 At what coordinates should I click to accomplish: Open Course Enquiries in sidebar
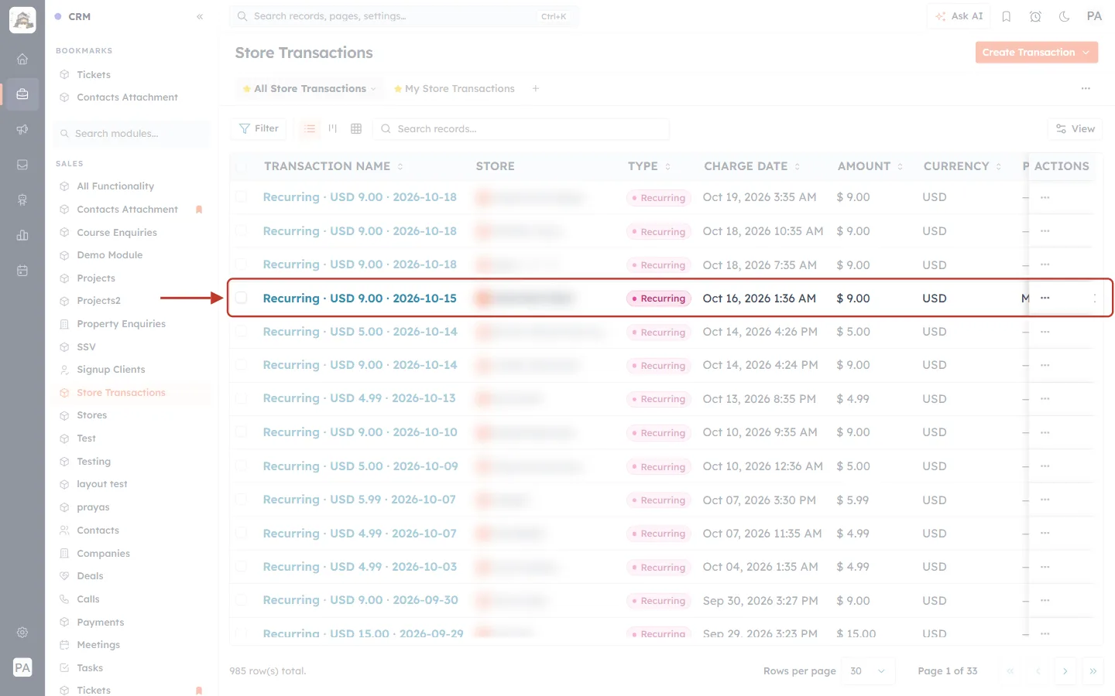pyautogui.click(x=117, y=232)
